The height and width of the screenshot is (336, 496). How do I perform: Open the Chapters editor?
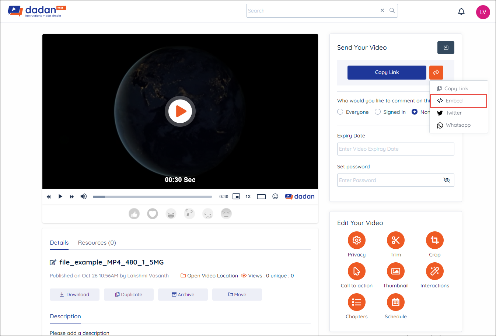click(357, 302)
